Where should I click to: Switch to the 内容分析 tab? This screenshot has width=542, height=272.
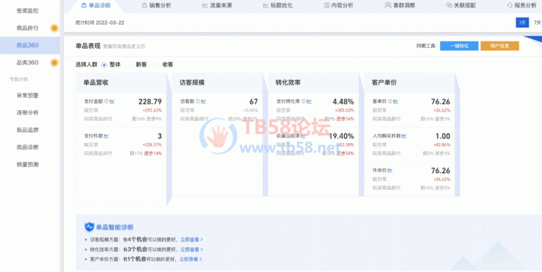(338, 5)
